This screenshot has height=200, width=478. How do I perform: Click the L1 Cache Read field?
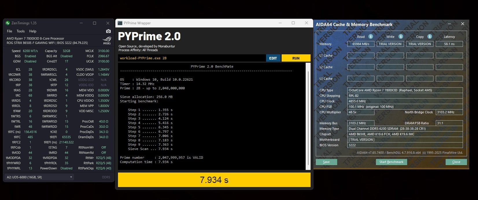pyautogui.click(x=361, y=55)
